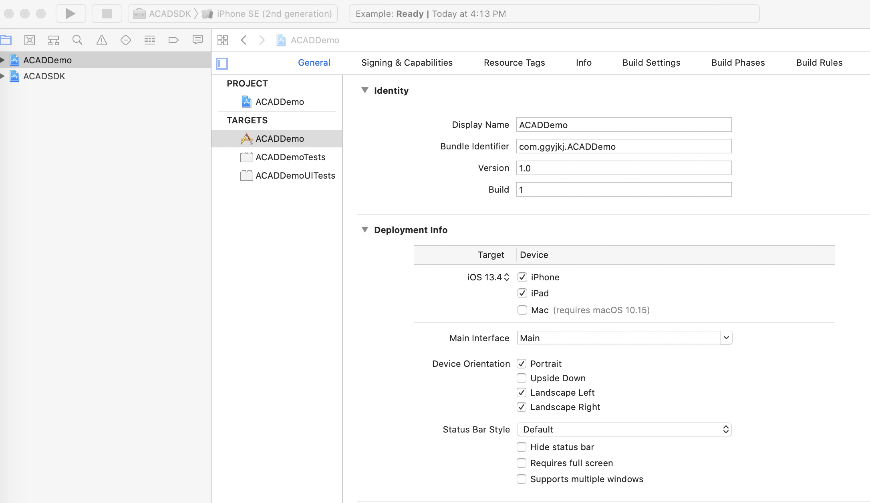This screenshot has width=870, height=503.
Task: Open the related items grid menu
Action: [223, 40]
